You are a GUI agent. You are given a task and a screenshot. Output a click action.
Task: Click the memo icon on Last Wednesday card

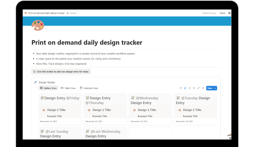[x=87, y=131]
